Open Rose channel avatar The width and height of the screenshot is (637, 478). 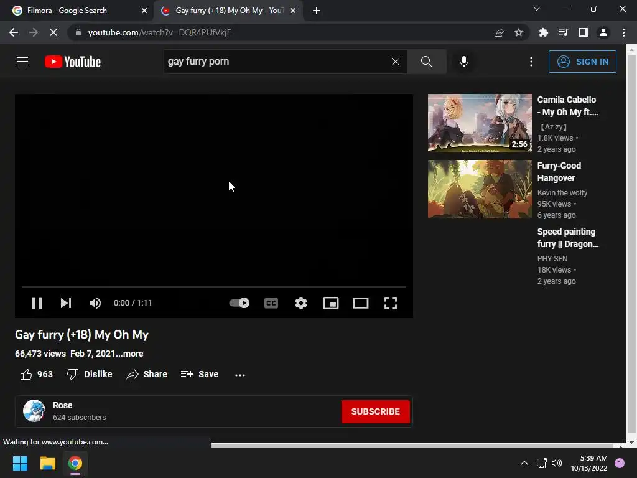coord(34,411)
